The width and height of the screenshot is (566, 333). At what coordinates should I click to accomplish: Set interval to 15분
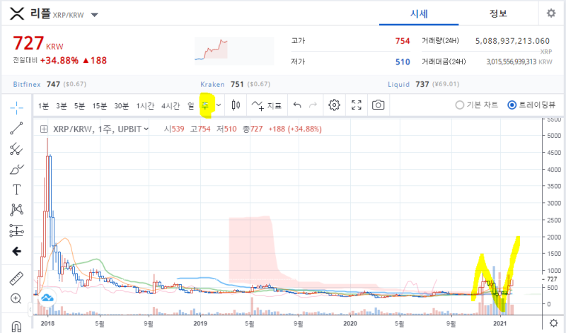100,106
